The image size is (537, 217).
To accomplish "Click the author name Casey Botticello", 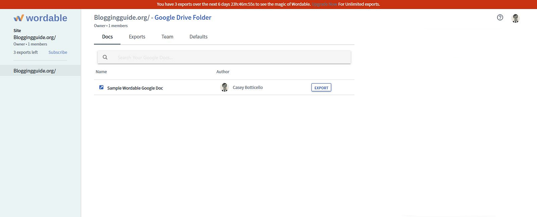I will [x=248, y=88].
